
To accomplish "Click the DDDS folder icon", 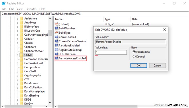I will [21, 100].
